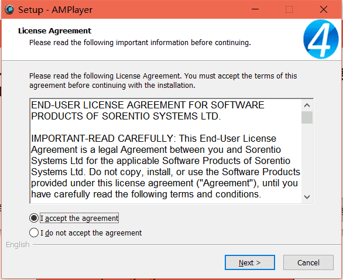The width and height of the screenshot is (343, 280).
Task: Click the "Setup - AMPlayer" title bar text
Action: pos(56,10)
